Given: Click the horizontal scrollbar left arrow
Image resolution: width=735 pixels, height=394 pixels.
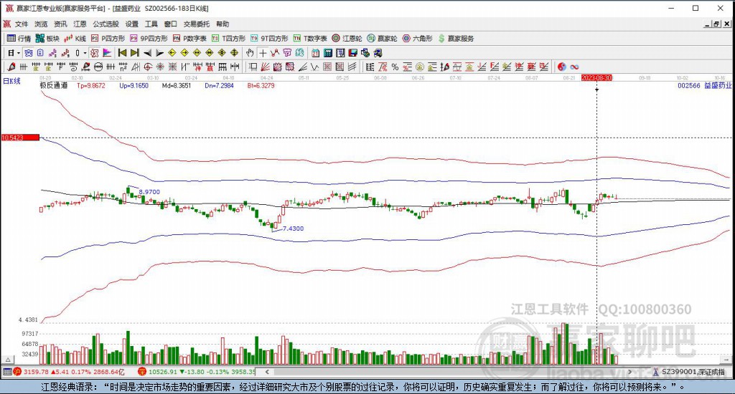Looking at the screenshot, I should 267,372.
